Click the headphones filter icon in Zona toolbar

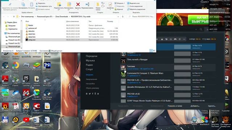171,39
